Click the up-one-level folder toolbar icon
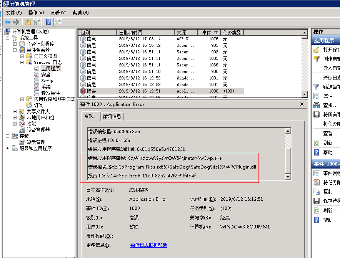 tap(28, 22)
